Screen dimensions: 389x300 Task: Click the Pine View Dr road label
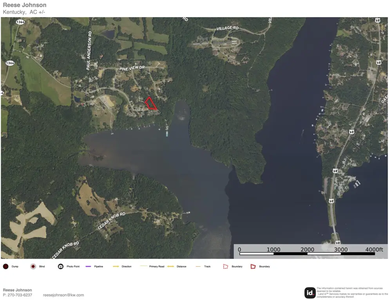[x=132, y=68]
